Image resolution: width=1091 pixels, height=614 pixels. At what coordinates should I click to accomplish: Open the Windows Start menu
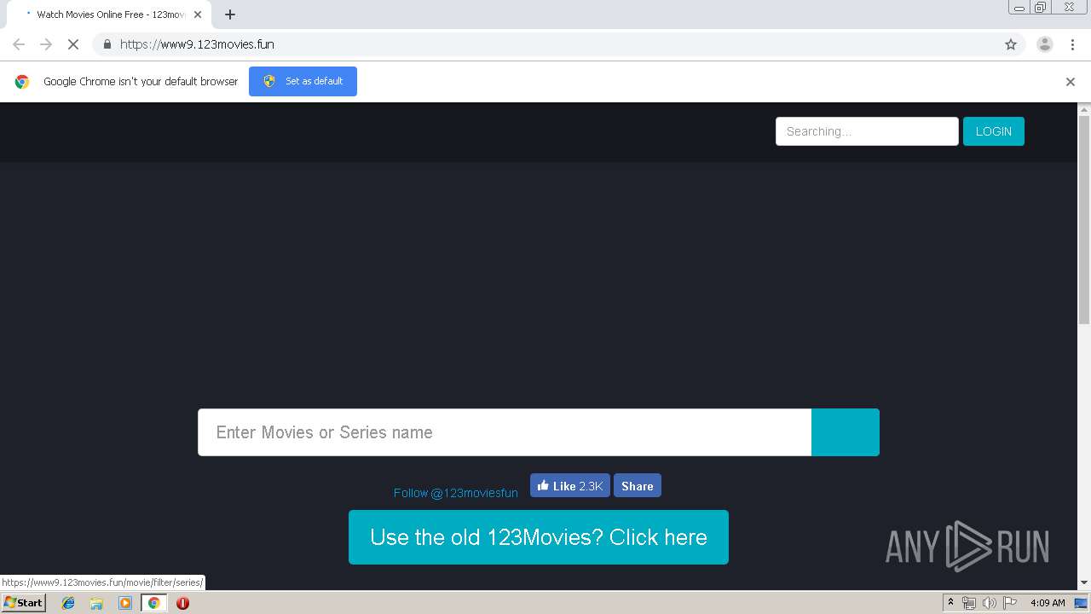[24, 602]
